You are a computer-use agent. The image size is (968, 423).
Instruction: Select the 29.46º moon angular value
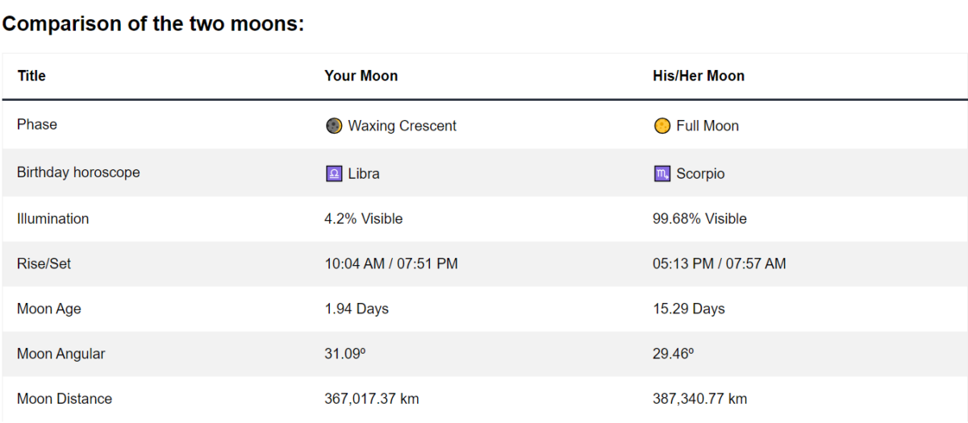tap(673, 354)
